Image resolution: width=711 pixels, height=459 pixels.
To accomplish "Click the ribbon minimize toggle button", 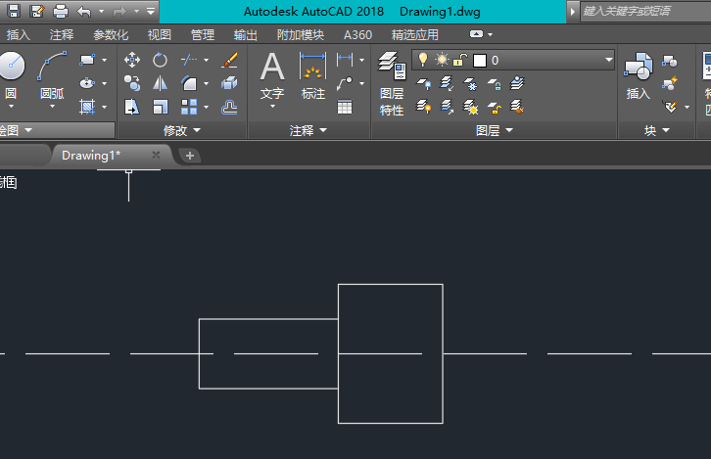I will [477, 34].
